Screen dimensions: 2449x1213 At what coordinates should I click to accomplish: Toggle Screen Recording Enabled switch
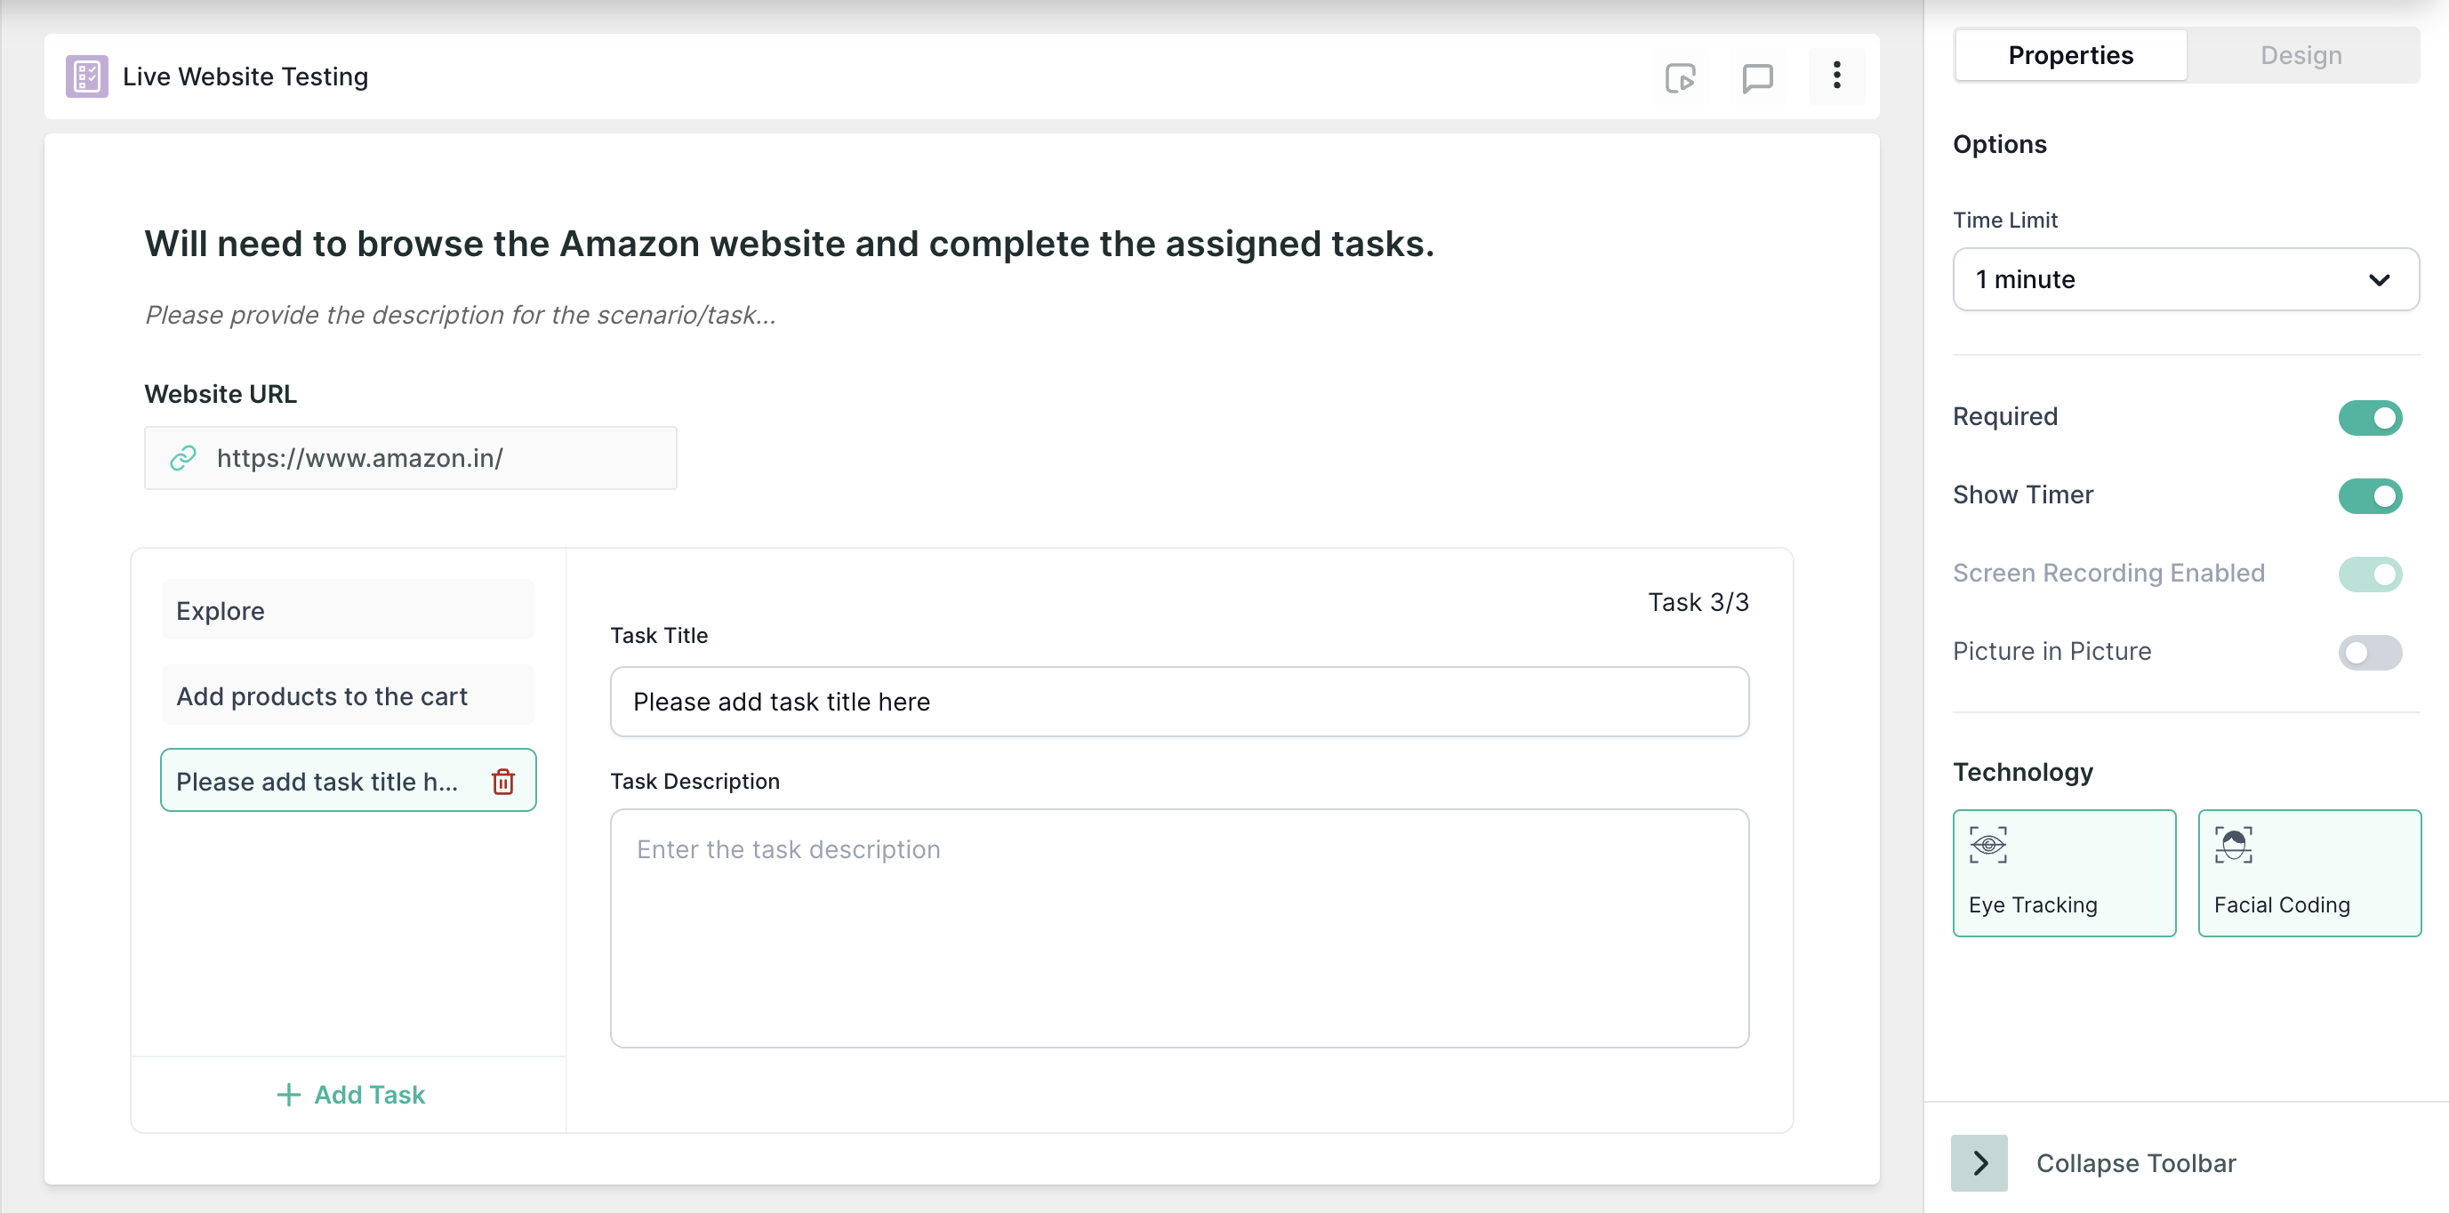(2369, 574)
